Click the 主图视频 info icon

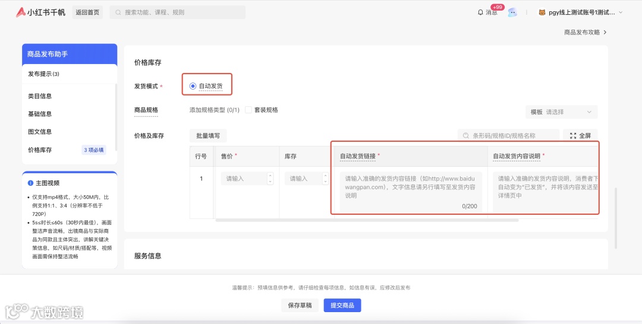(x=30, y=183)
